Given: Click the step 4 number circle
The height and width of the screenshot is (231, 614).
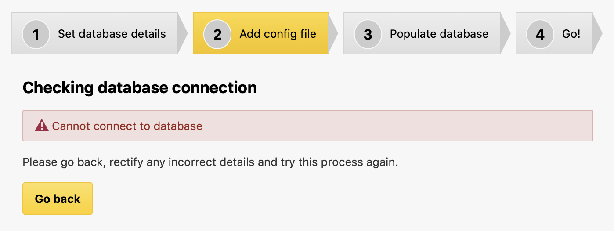Looking at the screenshot, I should 540,34.
